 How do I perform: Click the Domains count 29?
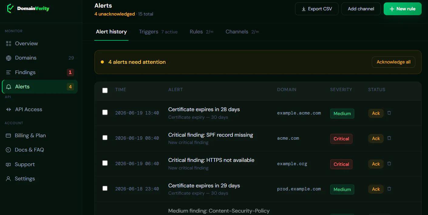[71, 58]
